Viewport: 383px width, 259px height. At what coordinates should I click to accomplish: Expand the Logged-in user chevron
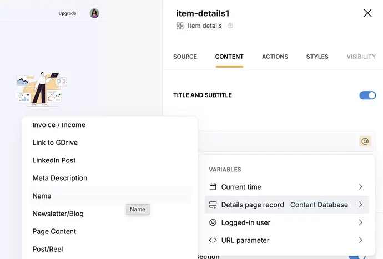tap(360, 222)
